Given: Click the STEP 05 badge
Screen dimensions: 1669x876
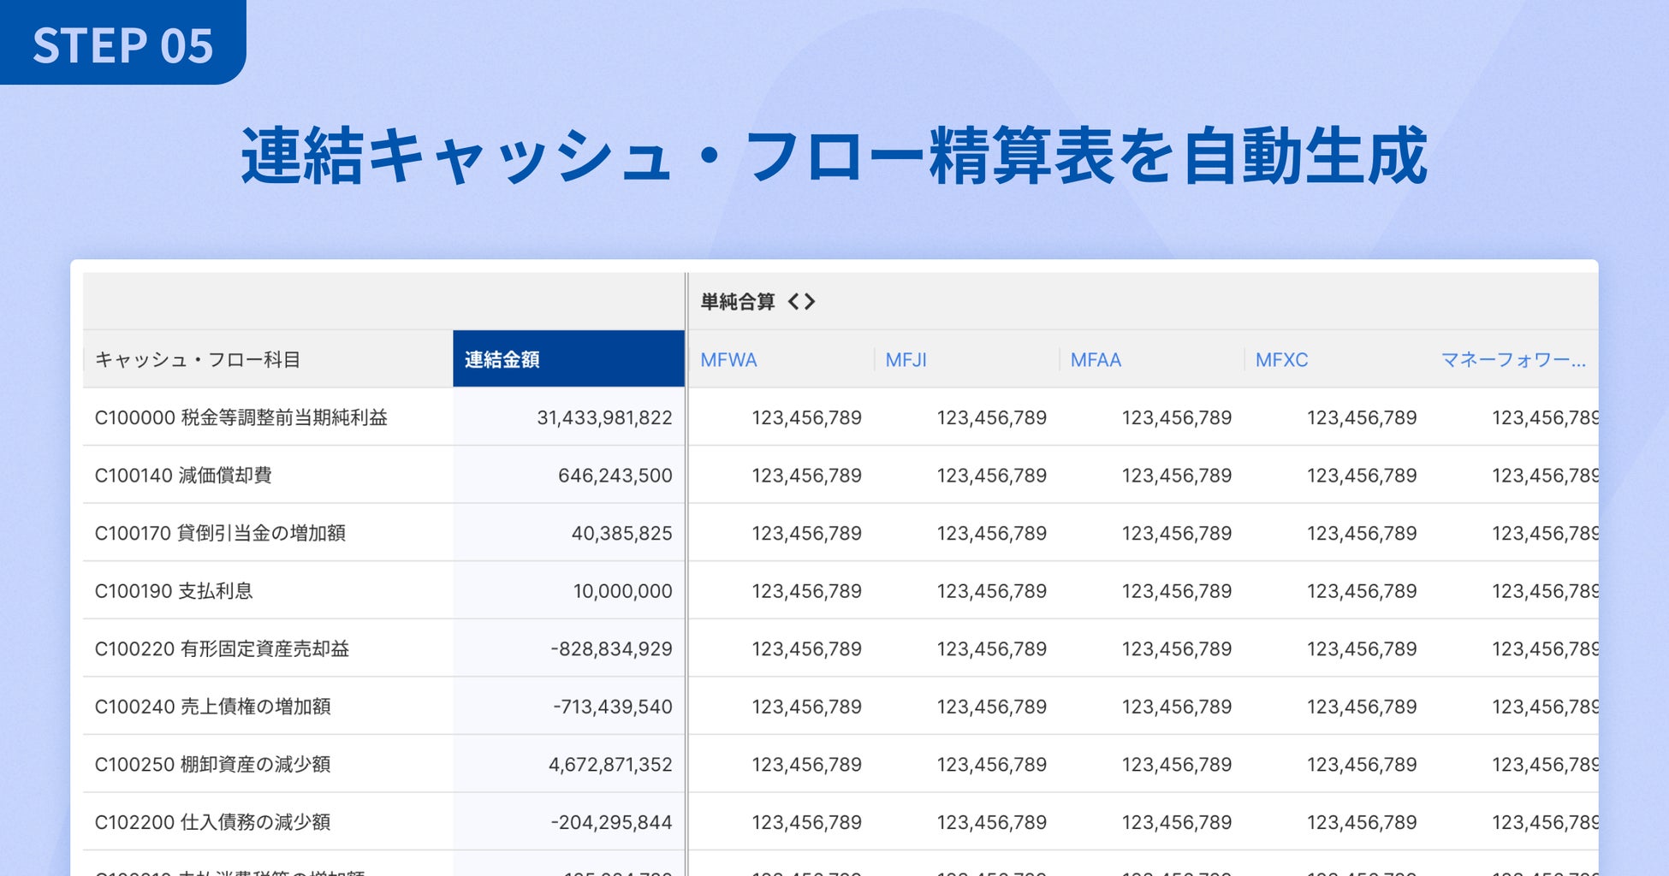Looking at the screenshot, I should pos(122,44).
